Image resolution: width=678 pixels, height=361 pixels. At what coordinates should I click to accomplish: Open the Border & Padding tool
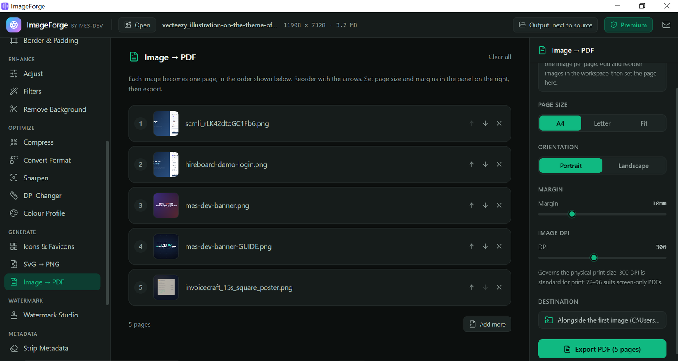(x=52, y=41)
